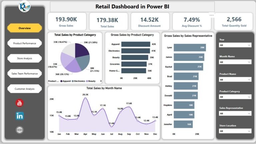Click the Sep 17.6K data point
Screen dimensions: 256x144
[129, 107]
